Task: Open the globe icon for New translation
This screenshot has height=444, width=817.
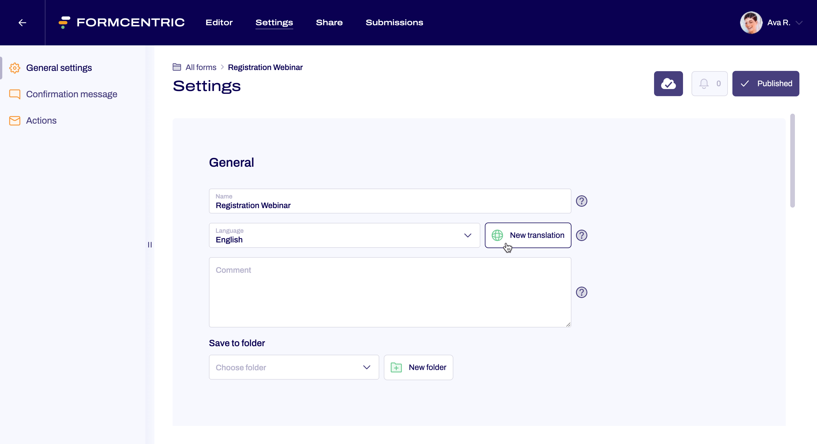Action: pyautogui.click(x=498, y=235)
